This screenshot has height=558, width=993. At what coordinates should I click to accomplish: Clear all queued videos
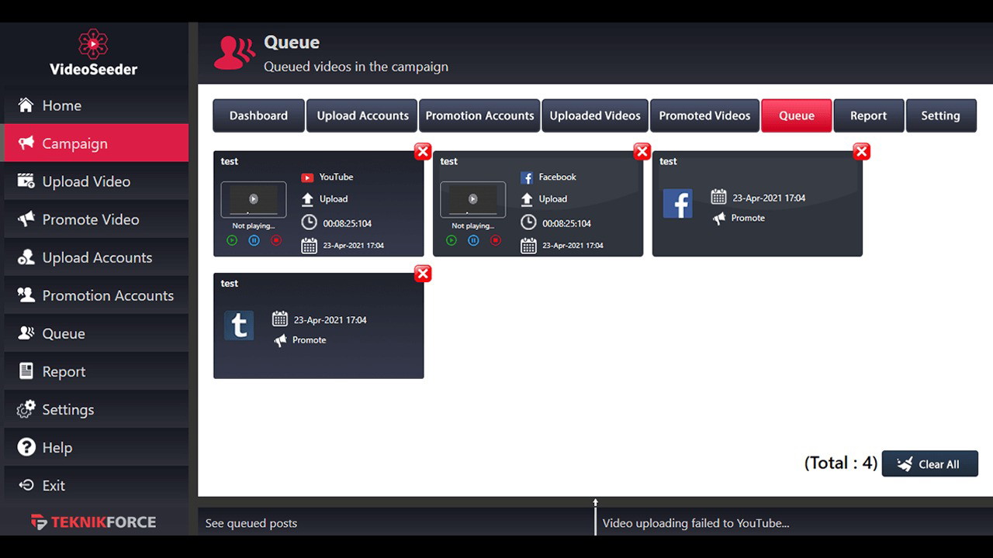pos(929,464)
